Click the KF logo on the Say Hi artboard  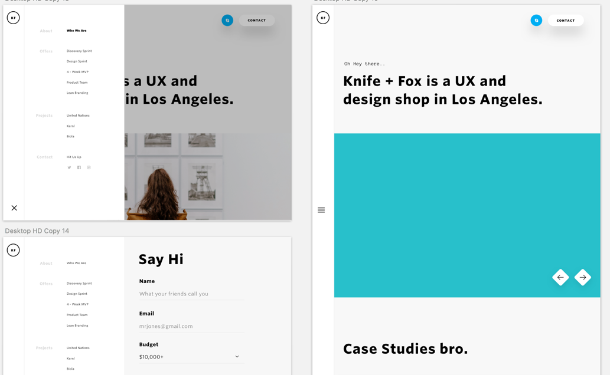click(x=13, y=250)
